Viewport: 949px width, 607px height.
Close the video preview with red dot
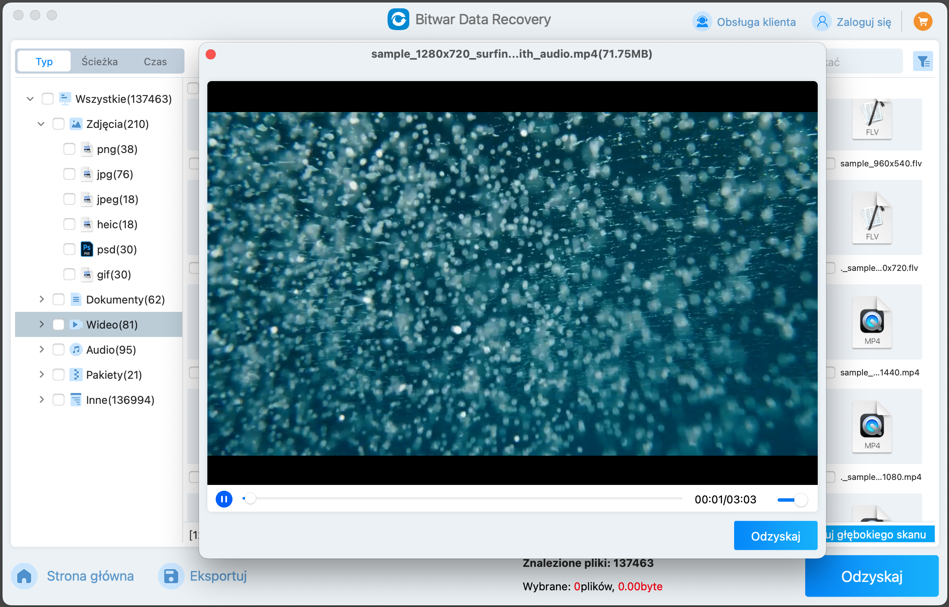(x=211, y=54)
